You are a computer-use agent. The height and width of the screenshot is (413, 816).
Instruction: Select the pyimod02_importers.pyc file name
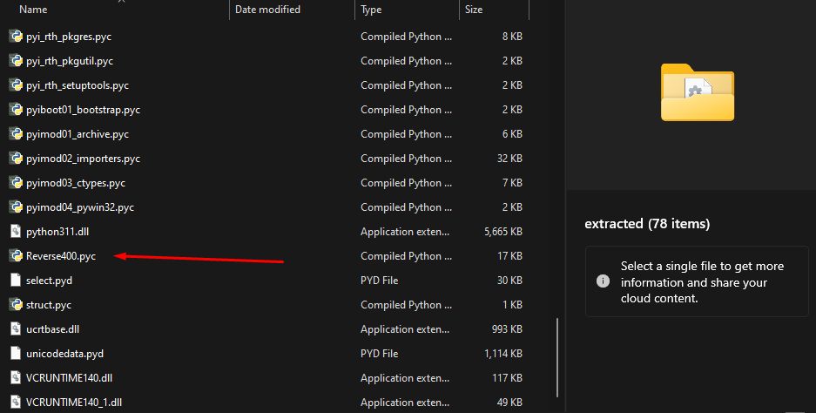[x=83, y=159]
